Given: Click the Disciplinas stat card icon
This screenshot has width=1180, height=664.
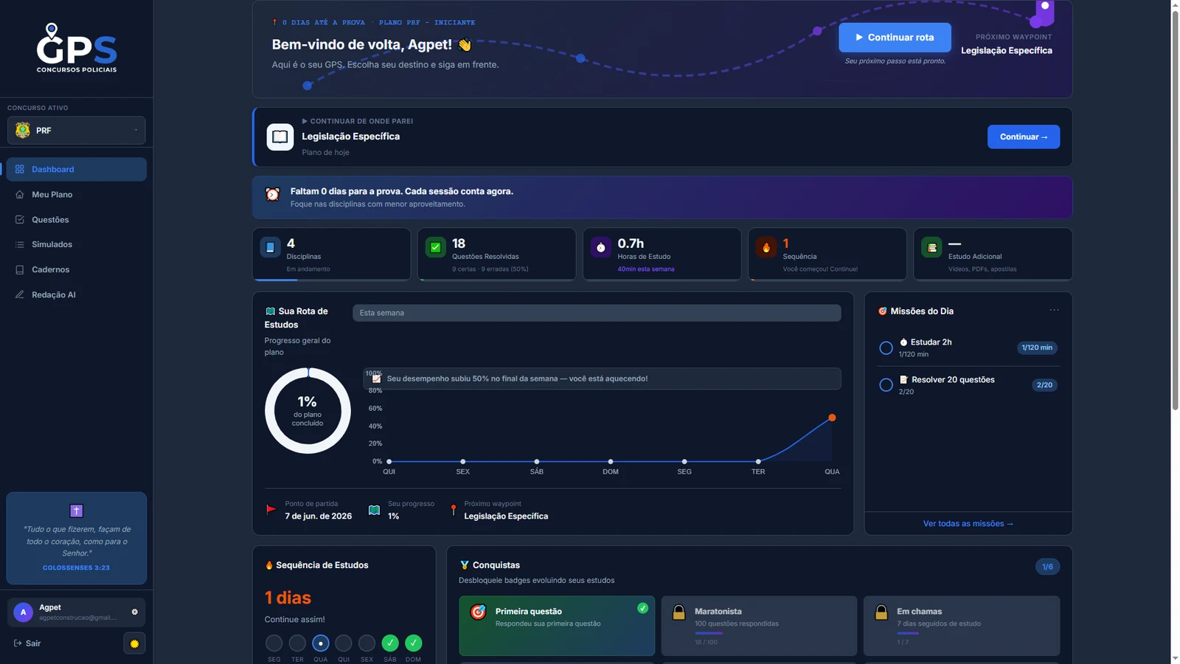Looking at the screenshot, I should click(270, 247).
